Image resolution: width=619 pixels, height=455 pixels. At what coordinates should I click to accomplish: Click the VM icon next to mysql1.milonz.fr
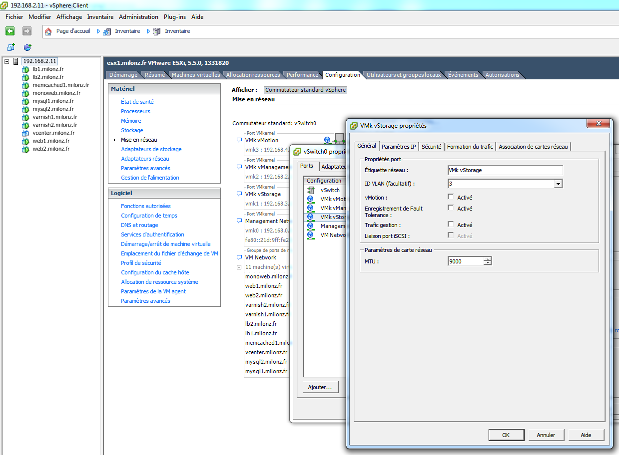[x=25, y=101]
